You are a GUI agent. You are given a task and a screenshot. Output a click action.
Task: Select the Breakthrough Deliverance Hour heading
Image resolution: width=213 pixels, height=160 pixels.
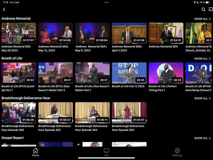click(x=26, y=98)
